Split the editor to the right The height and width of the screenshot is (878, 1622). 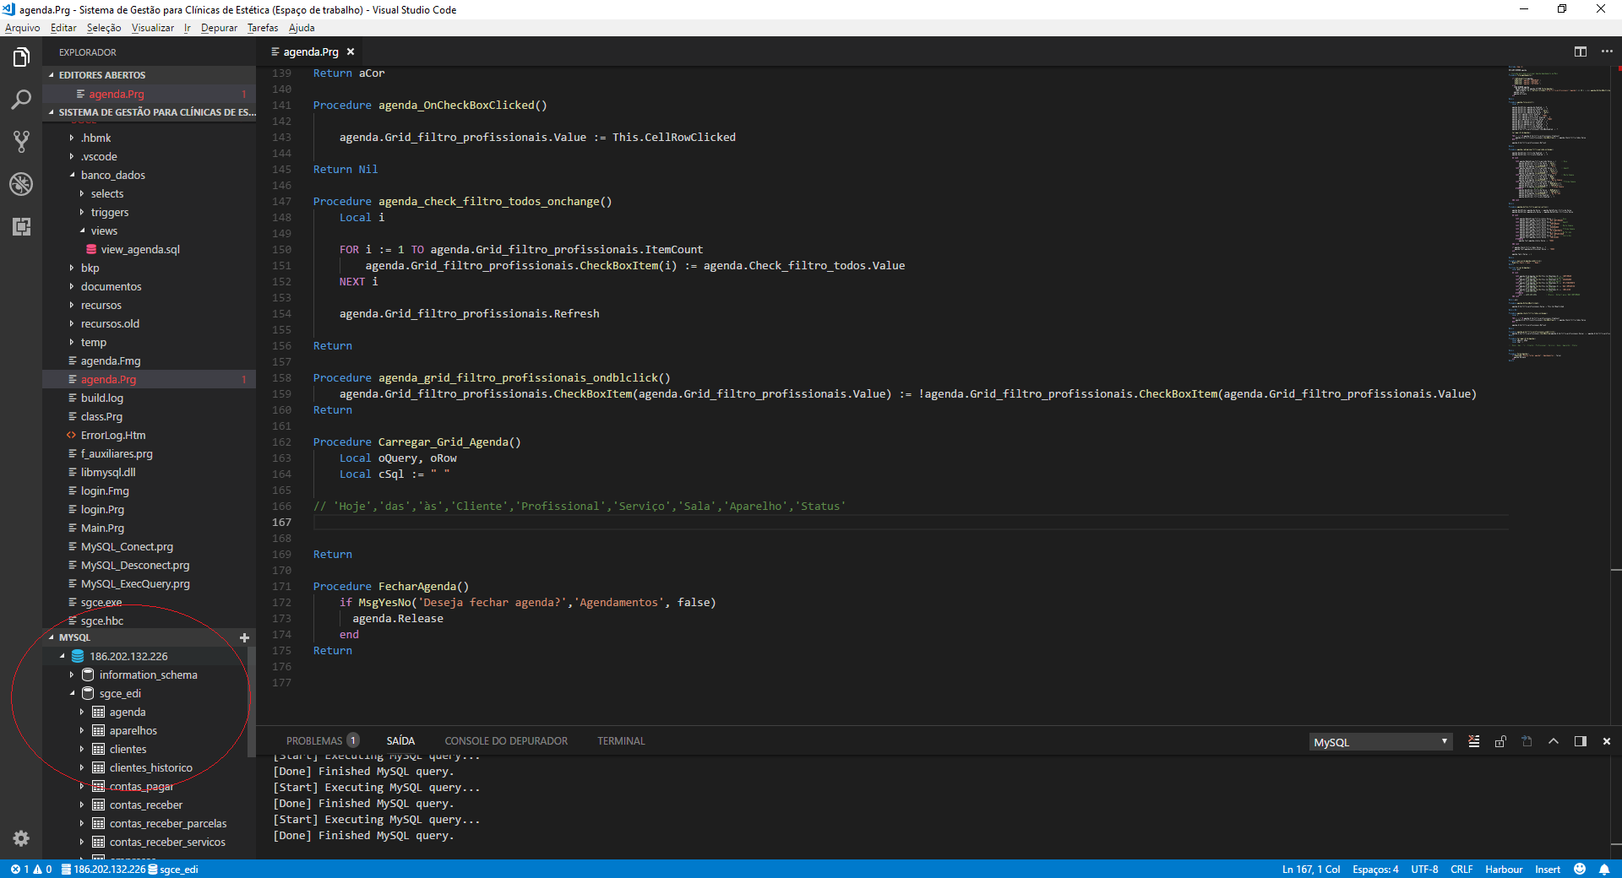click(x=1580, y=51)
